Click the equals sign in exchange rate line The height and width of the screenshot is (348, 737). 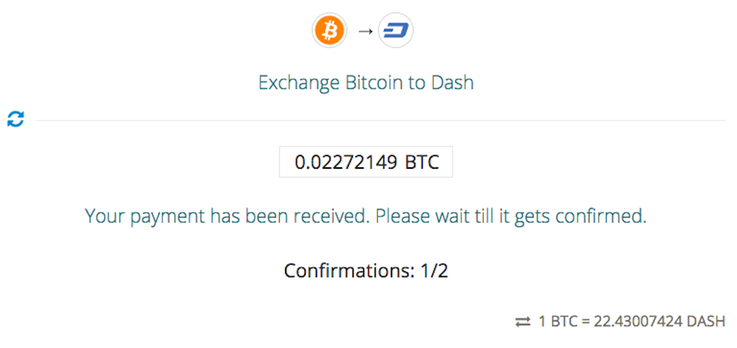click(587, 322)
